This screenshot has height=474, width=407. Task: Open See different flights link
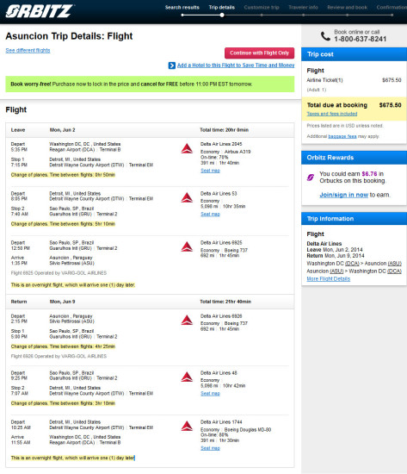[28, 51]
